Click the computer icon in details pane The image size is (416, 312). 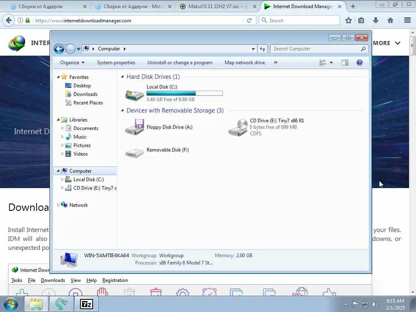[69, 260]
